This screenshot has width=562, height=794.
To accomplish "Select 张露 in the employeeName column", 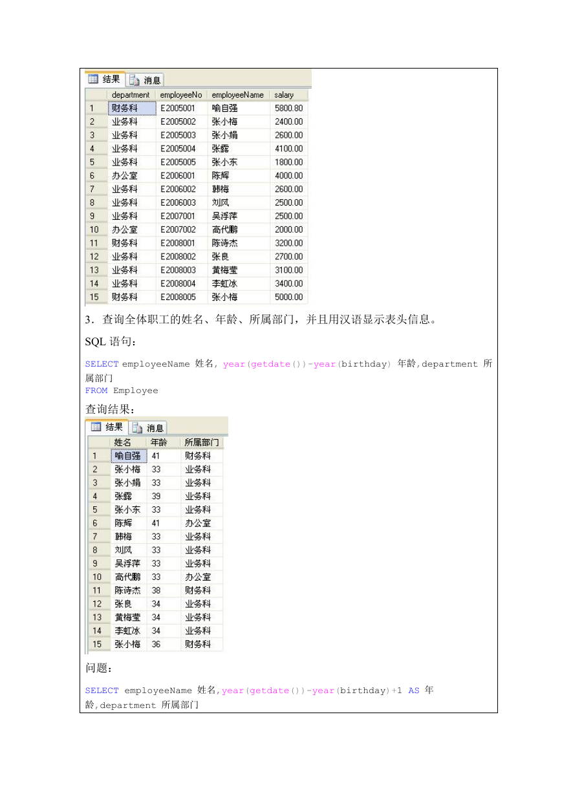I will pos(239,149).
